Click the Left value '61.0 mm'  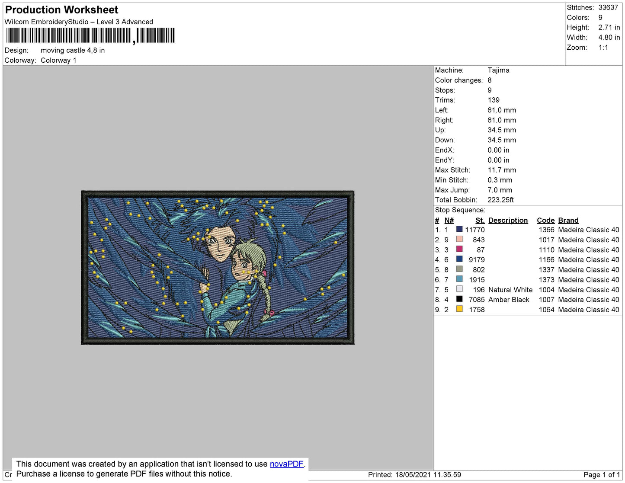click(502, 110)
